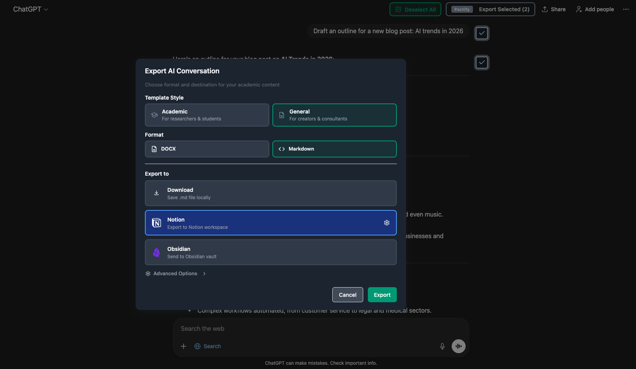The image size is (636, 369).
Task: Click the green Export button
Action: (382, 295)
